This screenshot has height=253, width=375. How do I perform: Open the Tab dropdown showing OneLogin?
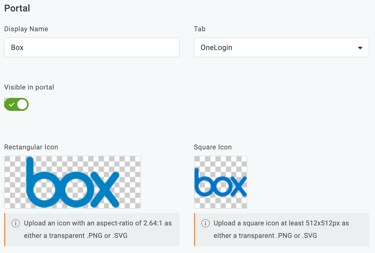[x=281, y=47]
